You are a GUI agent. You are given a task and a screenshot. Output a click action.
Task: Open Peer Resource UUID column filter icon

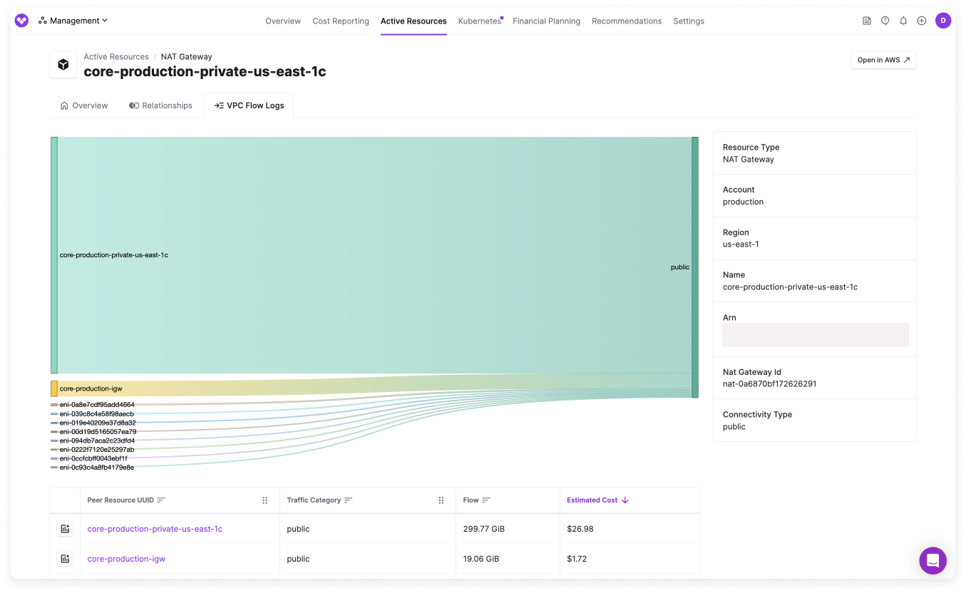pos(161,500)
